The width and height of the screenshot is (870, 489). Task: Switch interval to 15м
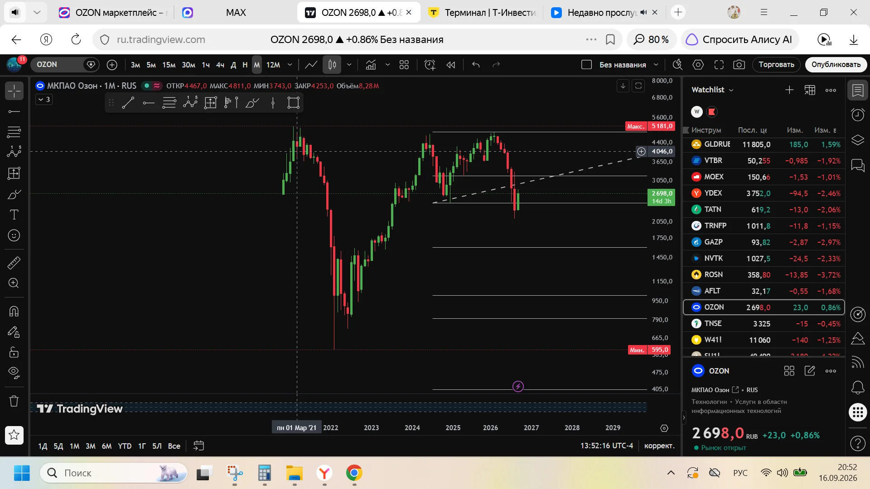click(169, 65)
